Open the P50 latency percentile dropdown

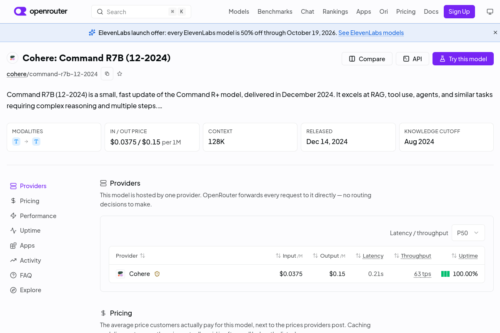click(x=468, y=233)
